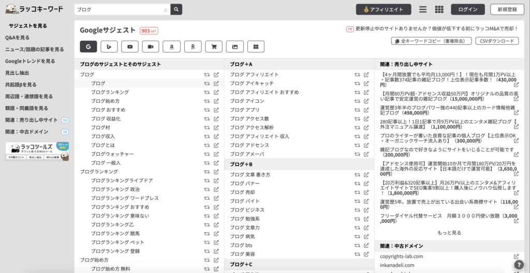The height and width of the screenshot is (273, 530).
Task: Select the Google suggest source icon
Action: 88,47
